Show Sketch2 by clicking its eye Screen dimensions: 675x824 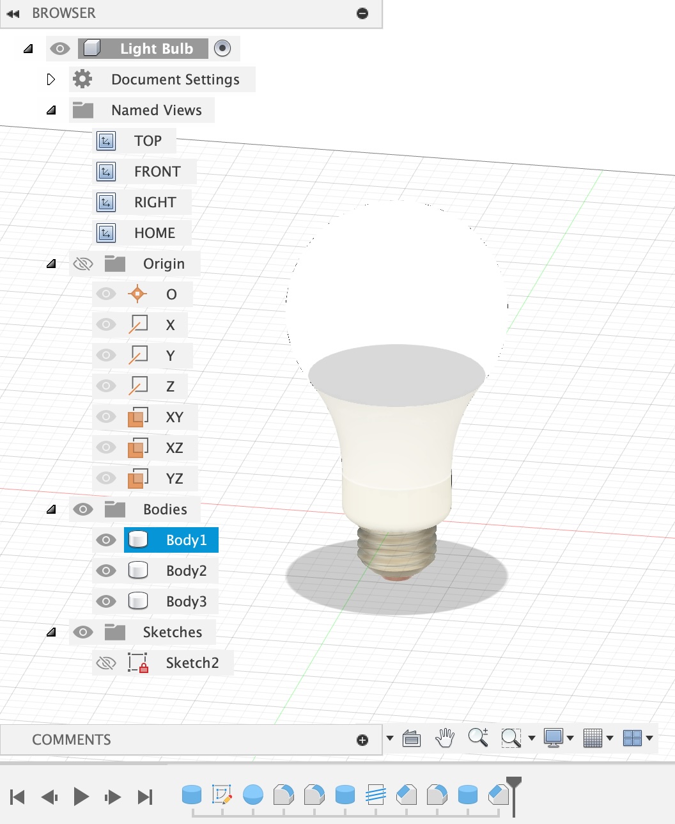[x=106, y=663]
